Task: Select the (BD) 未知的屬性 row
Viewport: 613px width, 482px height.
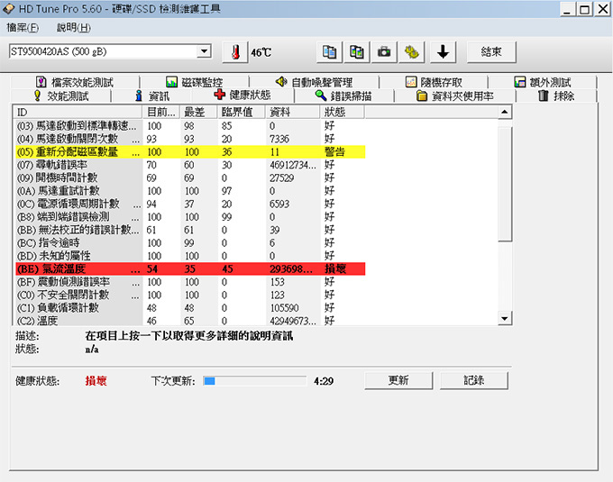Action: (x=190, y=256)
